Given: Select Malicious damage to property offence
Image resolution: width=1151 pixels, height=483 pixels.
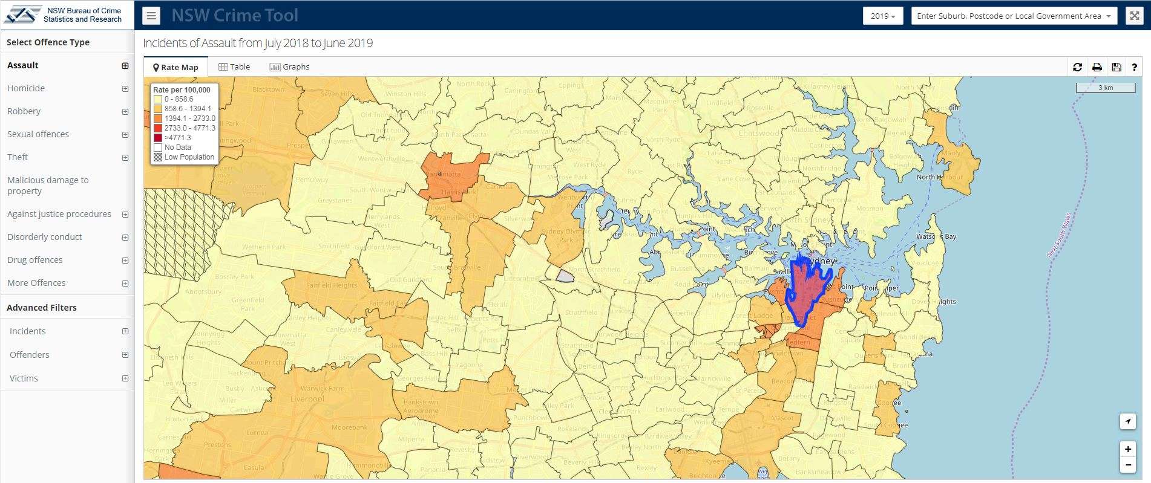Looking at the screenshot, I should [x=48, y=186].
